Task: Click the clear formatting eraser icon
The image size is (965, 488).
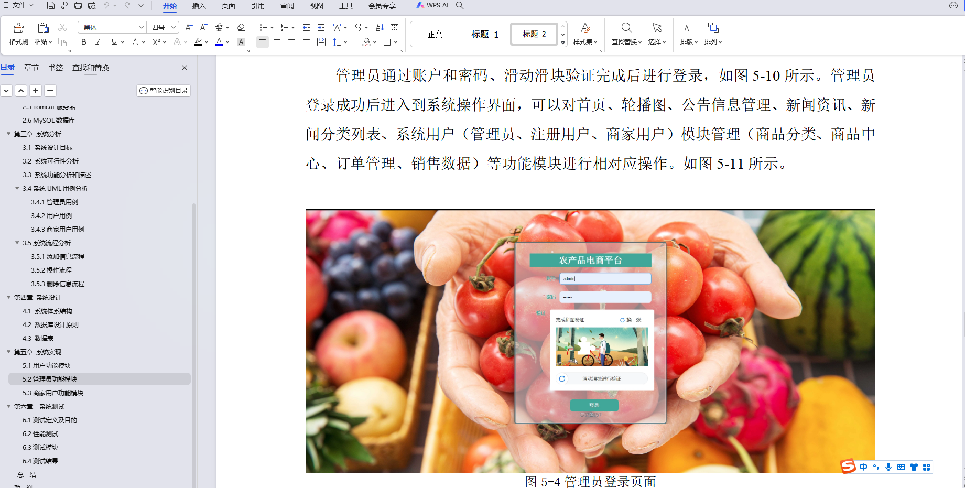Action: (241, 27)
